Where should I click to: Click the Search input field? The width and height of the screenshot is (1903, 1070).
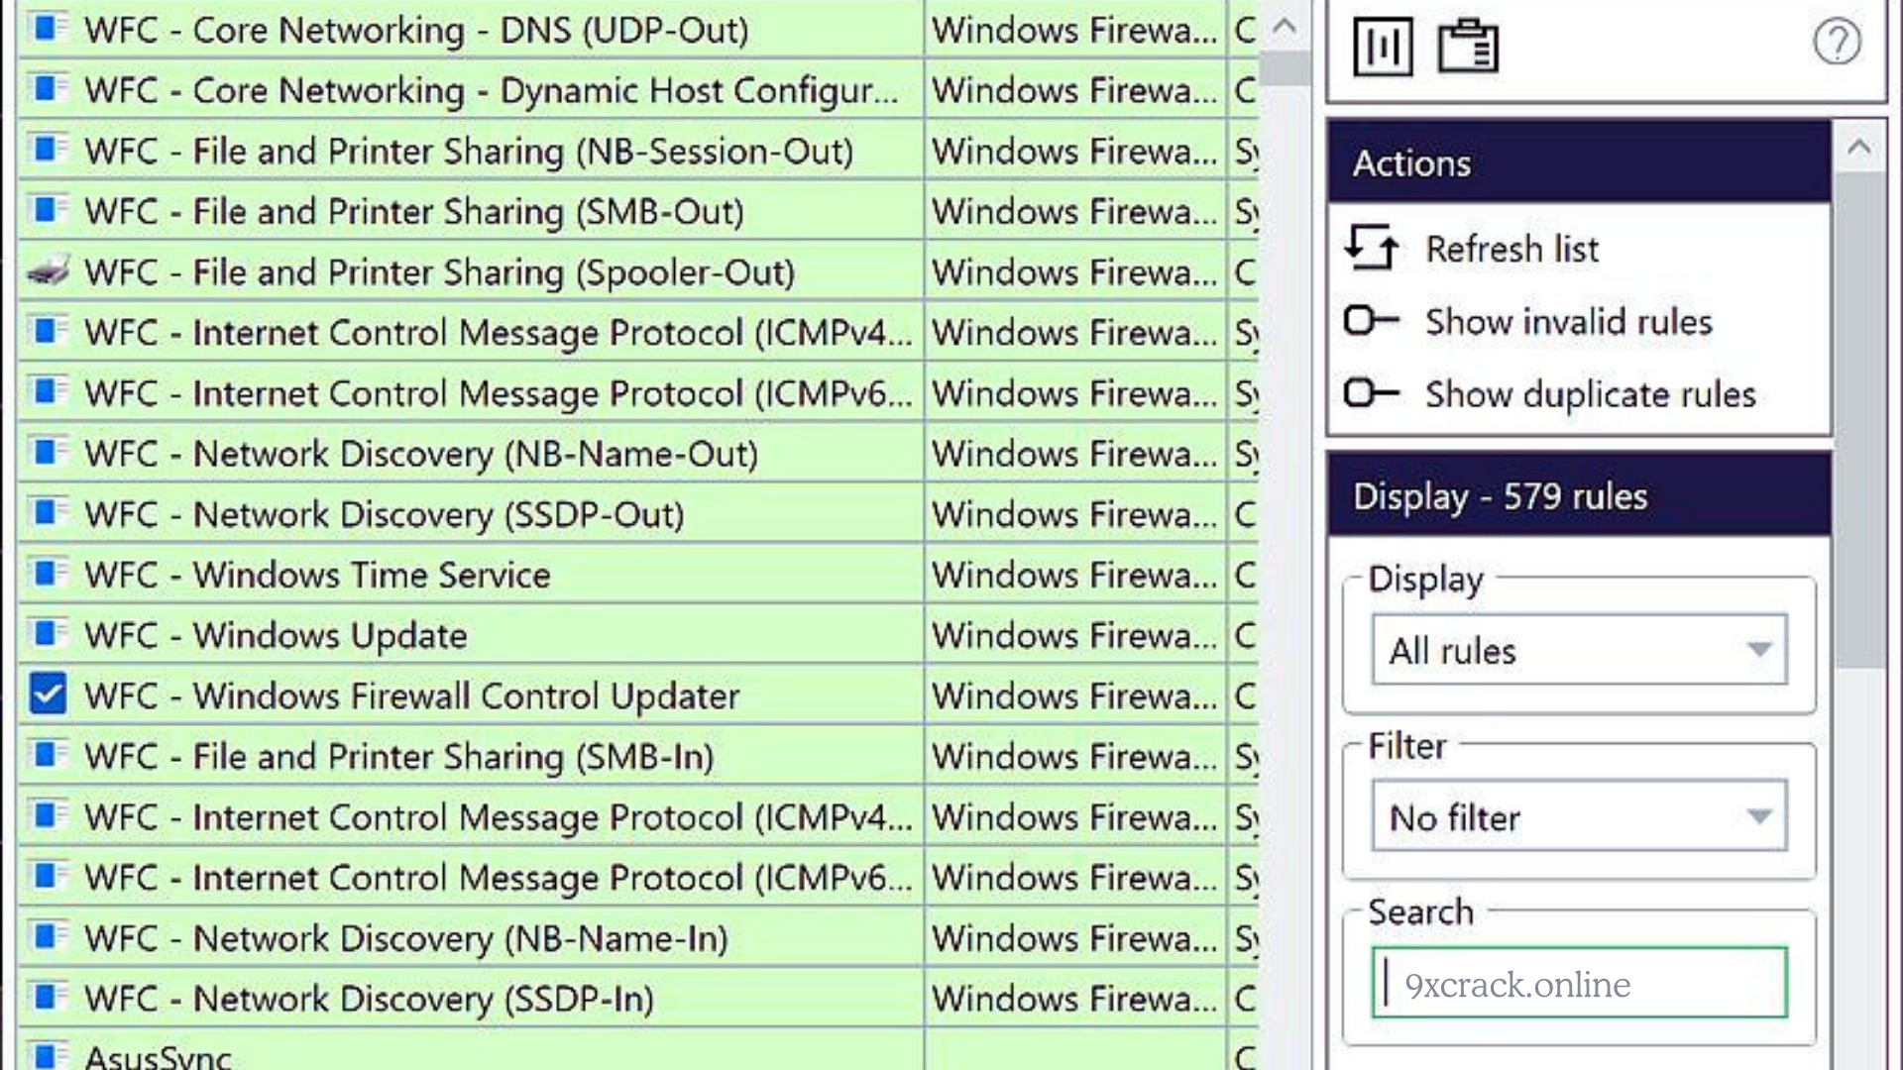click(1580, 983)
